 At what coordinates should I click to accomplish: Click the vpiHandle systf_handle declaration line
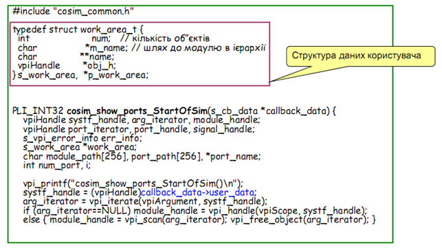tap(142, 120)
